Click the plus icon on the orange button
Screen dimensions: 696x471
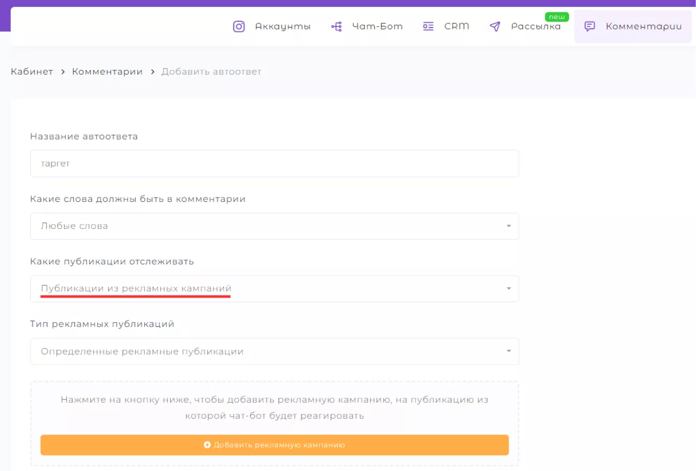click(x=207, y=445)
